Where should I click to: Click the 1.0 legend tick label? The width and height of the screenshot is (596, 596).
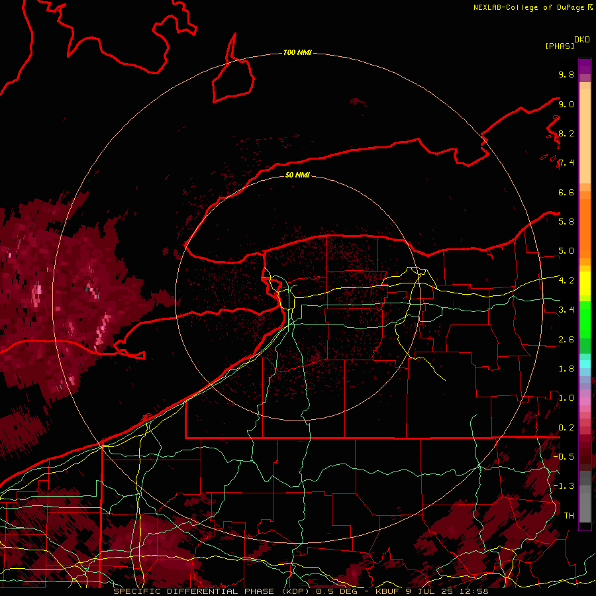click(x=566, y=397)
